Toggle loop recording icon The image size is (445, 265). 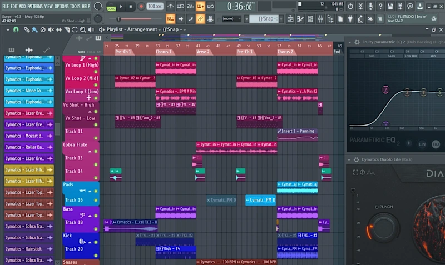point(210,6)
